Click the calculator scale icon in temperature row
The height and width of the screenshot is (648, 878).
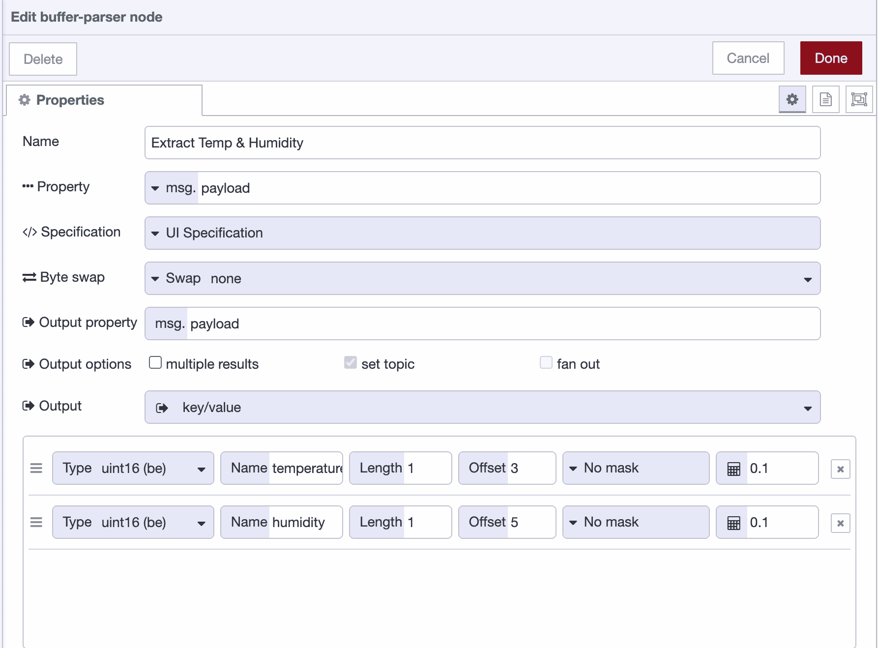pyautogui.click(x=734, y=468)
